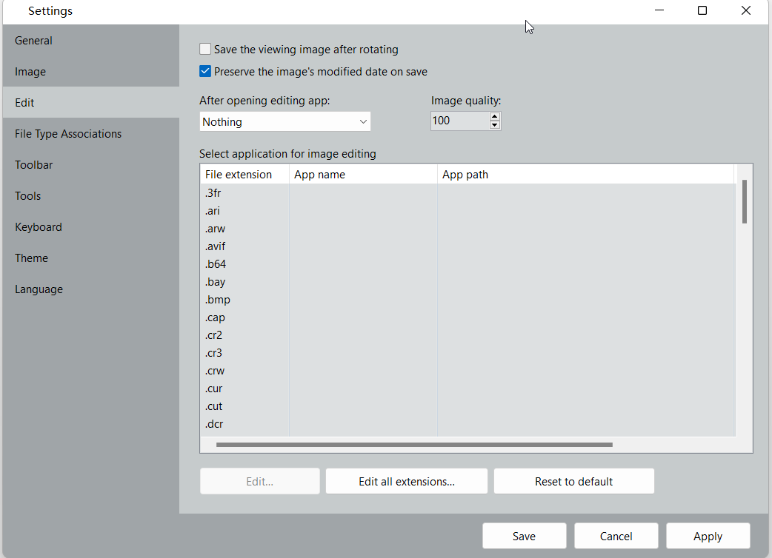The image size is (772, 558).
Task: Select the Keyboard settings section
Action: click(x=39, y=226)
